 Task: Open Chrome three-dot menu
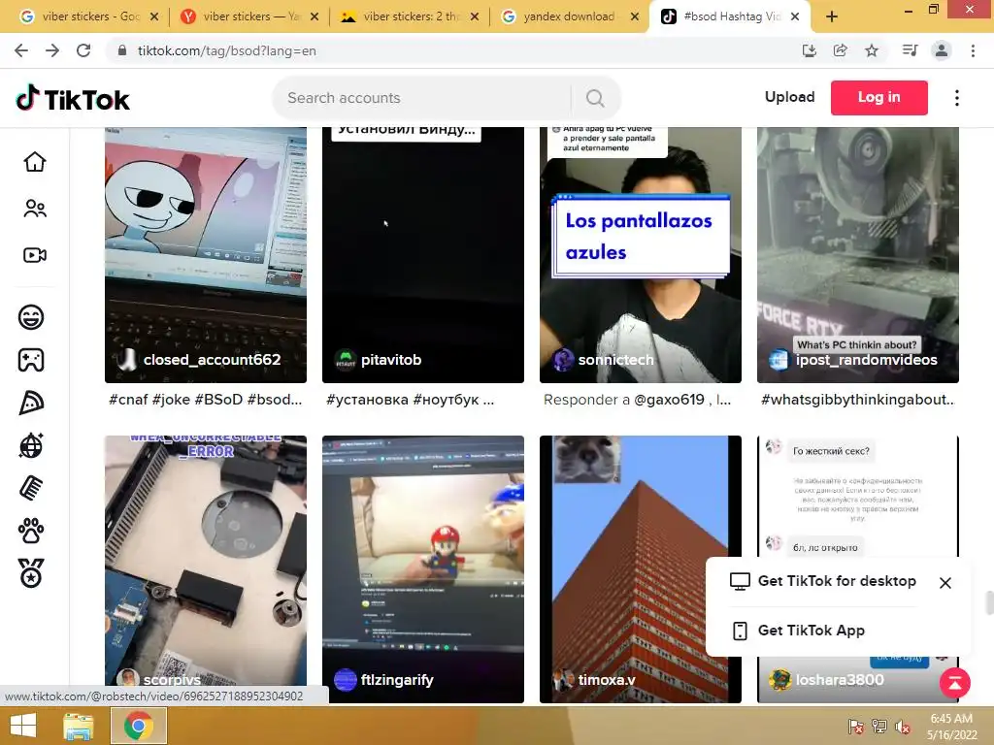[973, 50]
